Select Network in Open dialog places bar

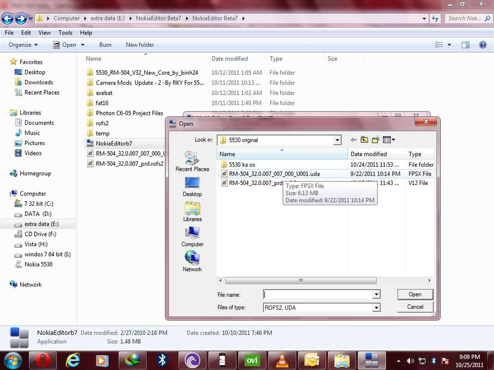(x=192, y=261)
